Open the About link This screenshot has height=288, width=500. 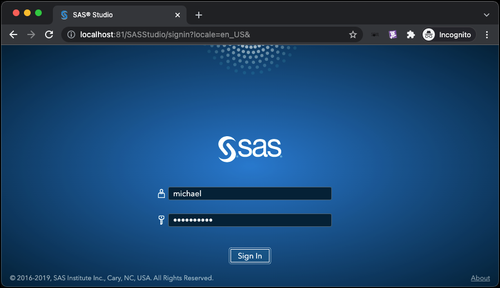(480, 278)
